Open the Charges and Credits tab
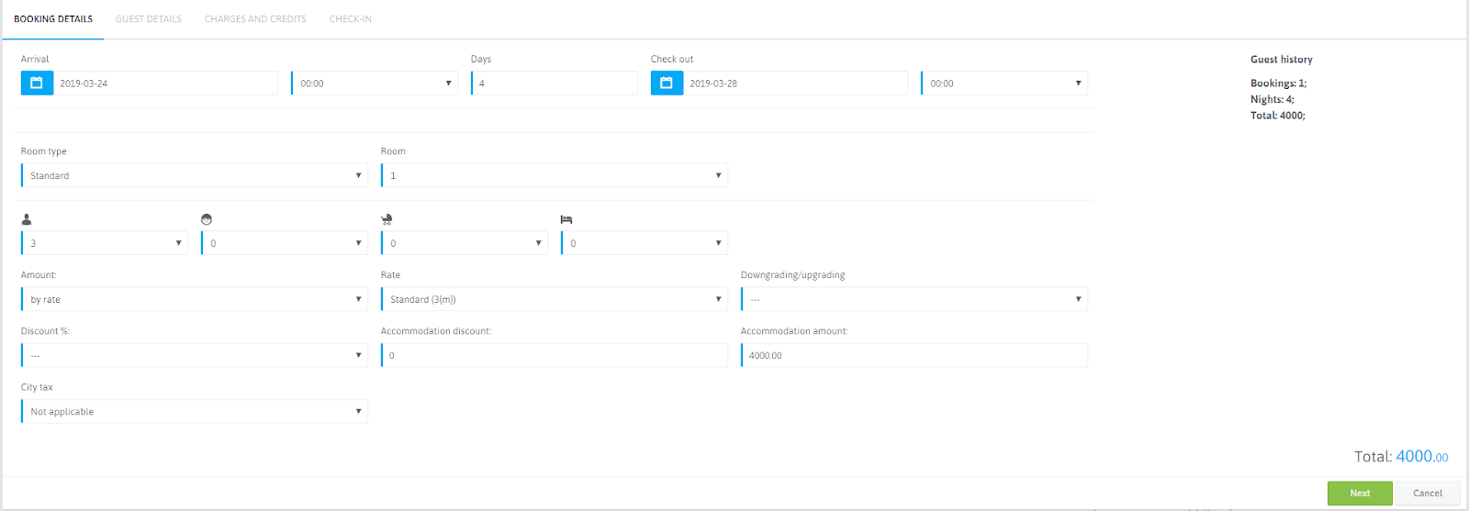The width and height of the screenshot is (1469, 511). [255, 19]
